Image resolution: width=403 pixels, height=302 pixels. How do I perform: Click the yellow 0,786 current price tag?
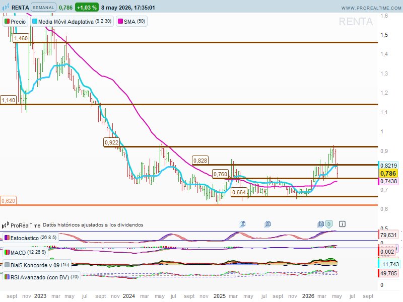pyautogui.click(x=388, y=173)
